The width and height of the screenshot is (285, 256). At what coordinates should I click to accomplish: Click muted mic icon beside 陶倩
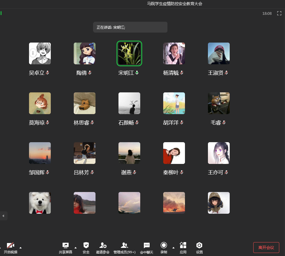[x=89, y=73]
